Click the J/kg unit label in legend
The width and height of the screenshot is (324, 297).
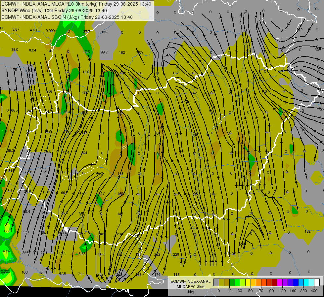[x=191, y=292]
